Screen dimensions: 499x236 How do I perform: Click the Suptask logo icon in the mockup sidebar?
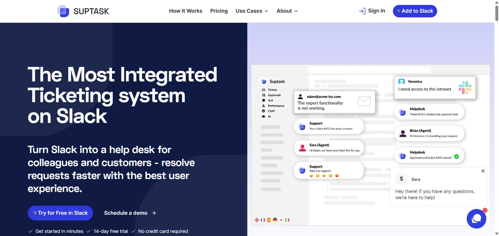264,81
